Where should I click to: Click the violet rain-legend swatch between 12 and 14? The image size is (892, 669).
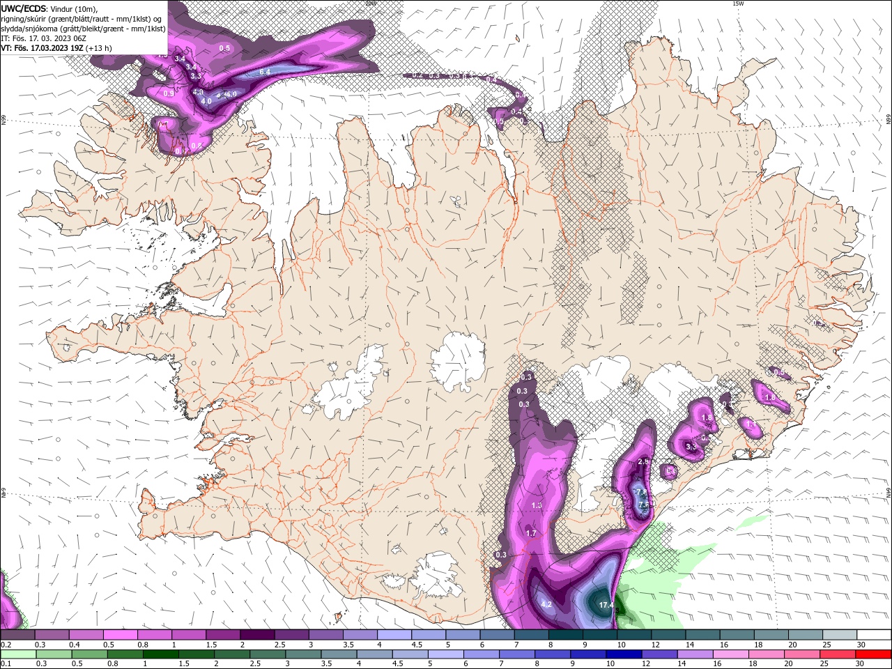(659, 654)
